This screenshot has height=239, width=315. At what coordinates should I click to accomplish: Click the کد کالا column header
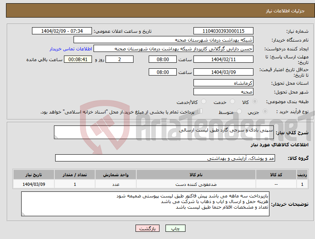click(x=276, y=175)
